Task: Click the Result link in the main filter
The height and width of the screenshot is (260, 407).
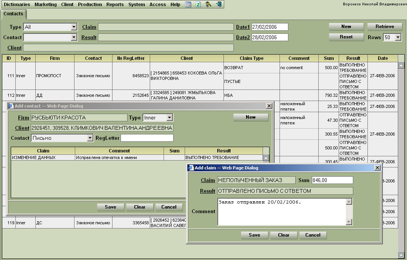Action: (x=89, y=37)
